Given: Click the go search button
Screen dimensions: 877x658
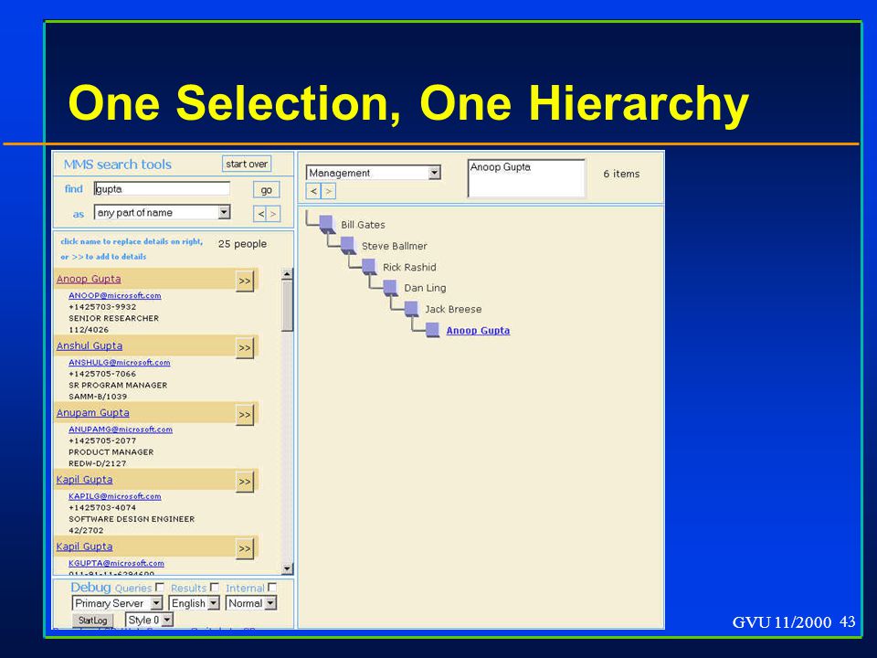Looking at the screenshot, I should click(266, 190).
